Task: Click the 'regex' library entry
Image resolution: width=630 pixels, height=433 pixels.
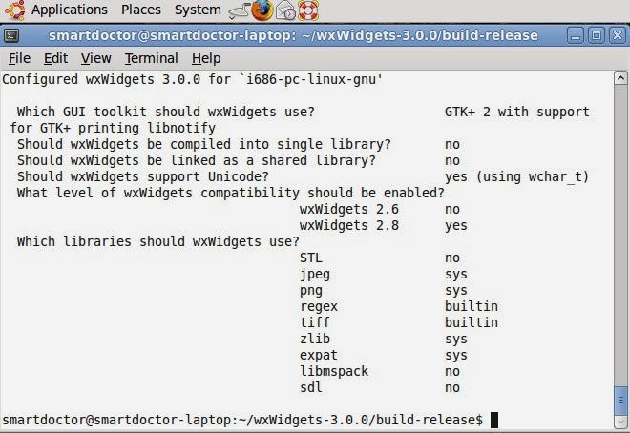Action: point(318,306)
